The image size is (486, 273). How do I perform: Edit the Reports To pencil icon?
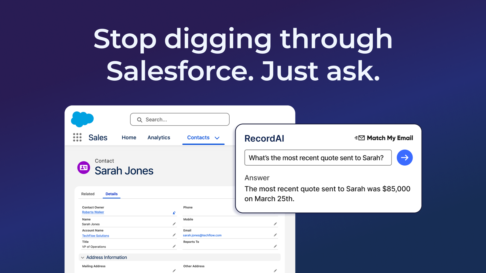pyautogui.click(x=275, y=246)
